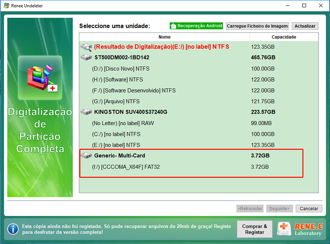Select the KINGSTON SUV400S37240G disk row

pyautogui.click(x=199, y=112)
